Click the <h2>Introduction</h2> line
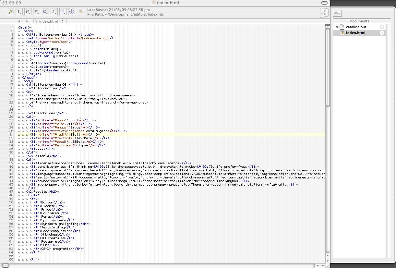Image resolution: width=396 pixels, height=268 pixels. pyautogui.click(x=47, y=88)
